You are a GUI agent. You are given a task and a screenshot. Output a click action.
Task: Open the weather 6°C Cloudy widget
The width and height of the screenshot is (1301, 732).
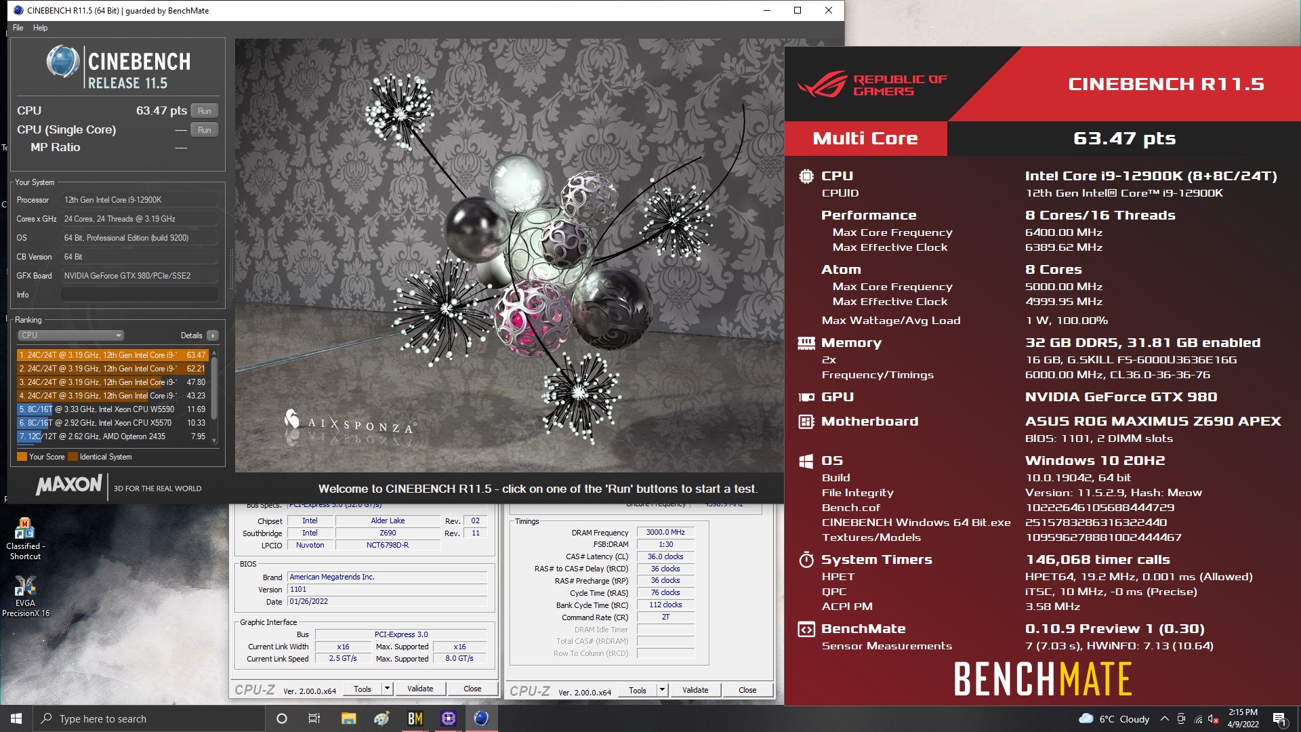(x=1114, y=719)
